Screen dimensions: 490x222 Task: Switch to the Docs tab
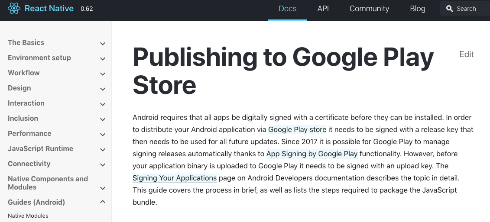pyautogui.click(x=288, y=9)
